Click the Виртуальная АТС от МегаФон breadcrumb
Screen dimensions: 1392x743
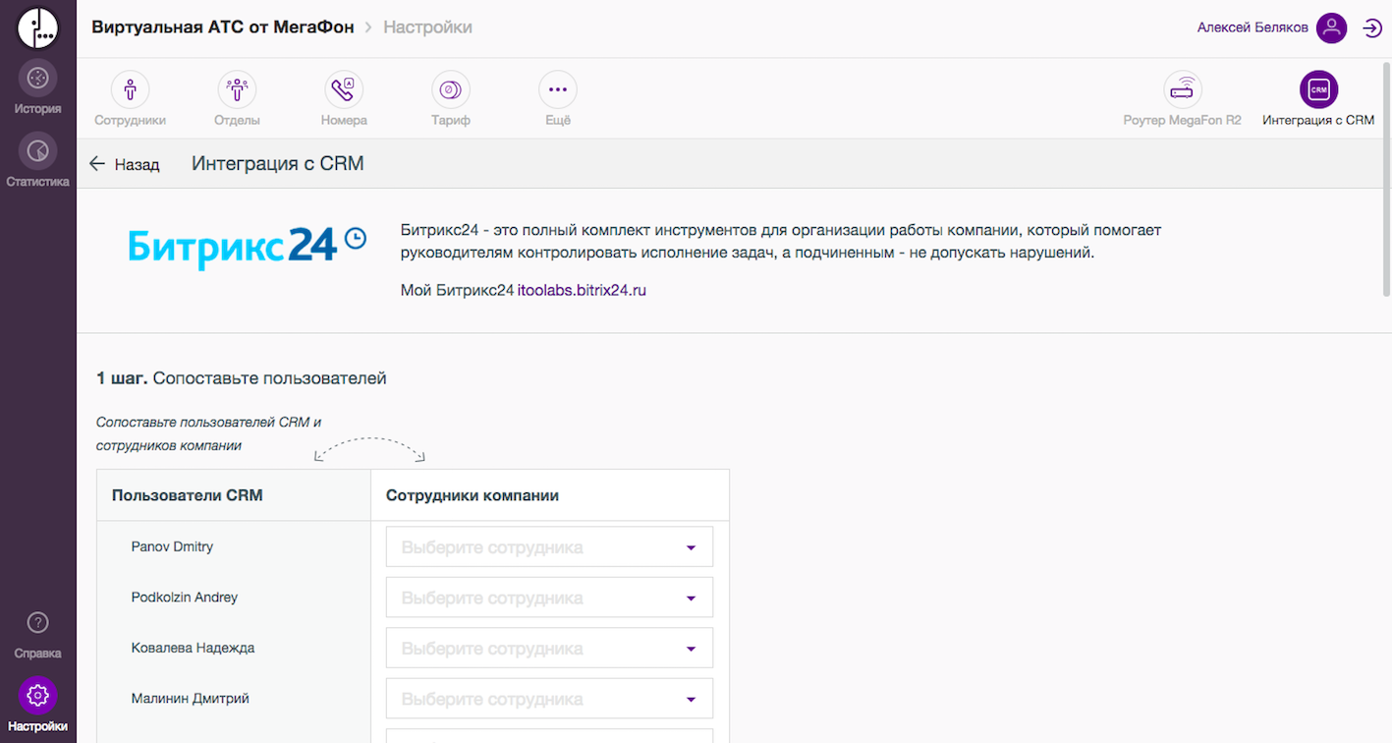tap(222, 28)
